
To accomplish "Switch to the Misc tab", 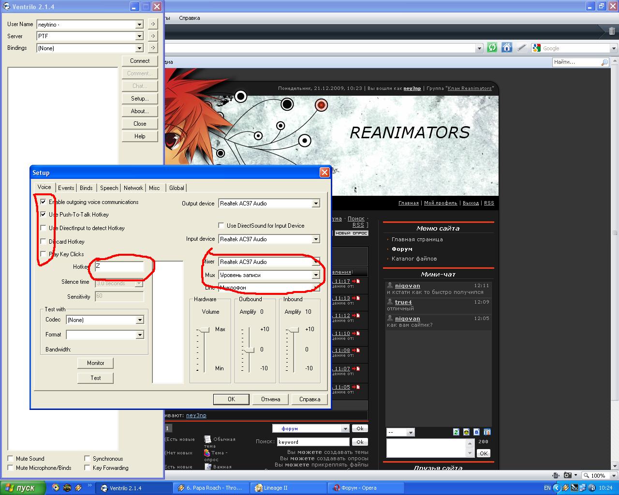I will (x=154, y=188).
